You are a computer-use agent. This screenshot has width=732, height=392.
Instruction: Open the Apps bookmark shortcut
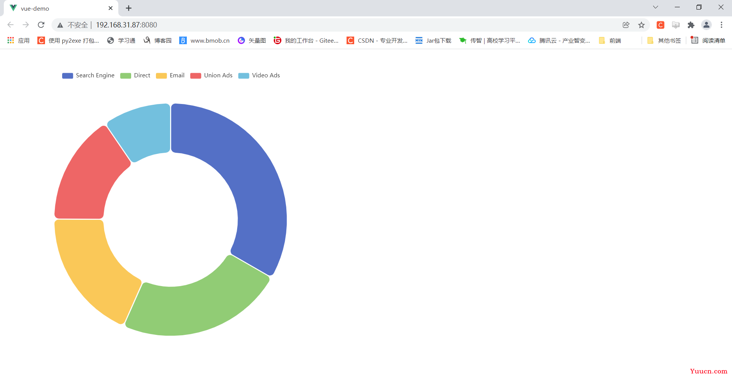pyautogui.click(x=18, y=40)
